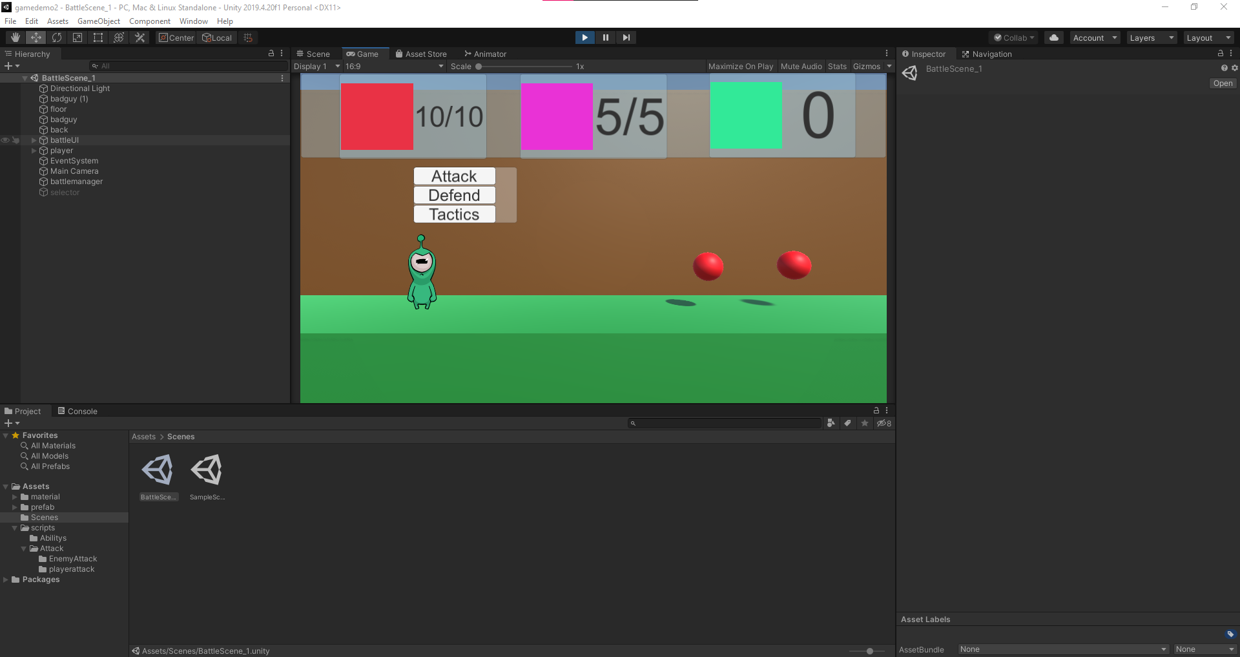Click the cloud services icon

point(1054,37)
